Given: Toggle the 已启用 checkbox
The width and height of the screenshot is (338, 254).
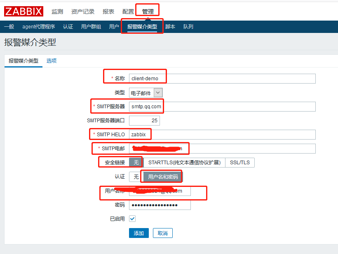Looking at the screenshot, I should (132, 219).
